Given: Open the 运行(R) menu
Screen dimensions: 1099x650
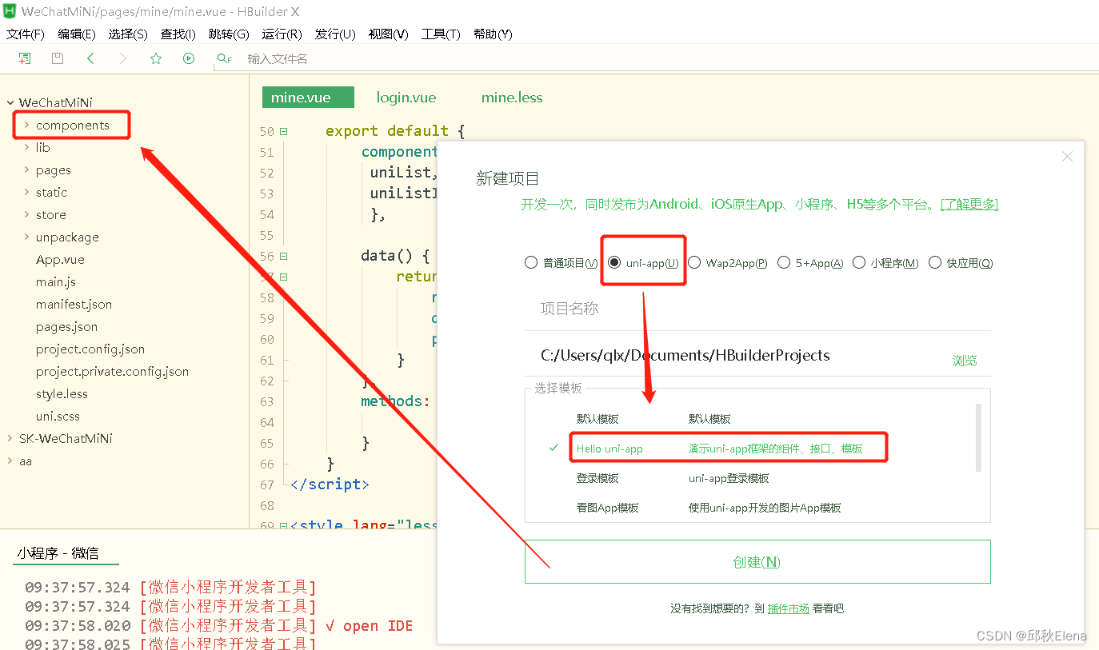Looking at the screenshot, I should pos(282,34).
